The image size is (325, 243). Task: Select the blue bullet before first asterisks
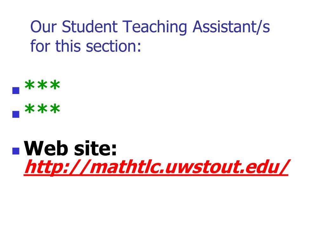[16, 90]
